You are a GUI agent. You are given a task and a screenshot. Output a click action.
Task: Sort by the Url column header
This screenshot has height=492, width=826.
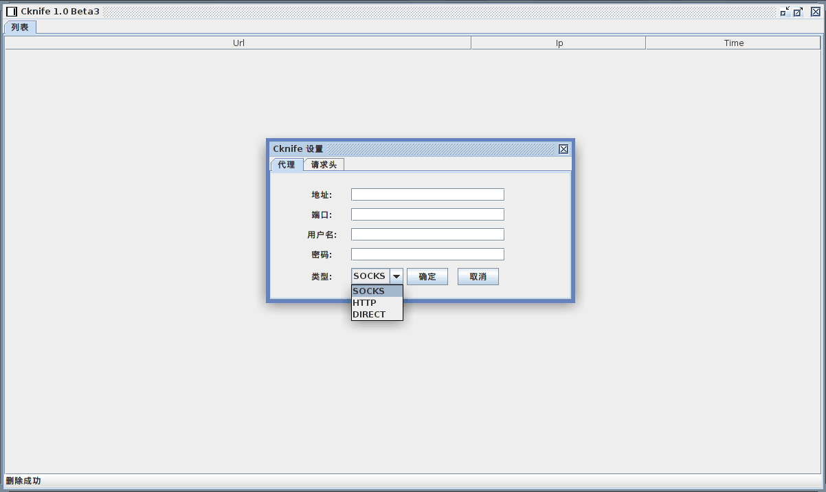coord(238,43)
